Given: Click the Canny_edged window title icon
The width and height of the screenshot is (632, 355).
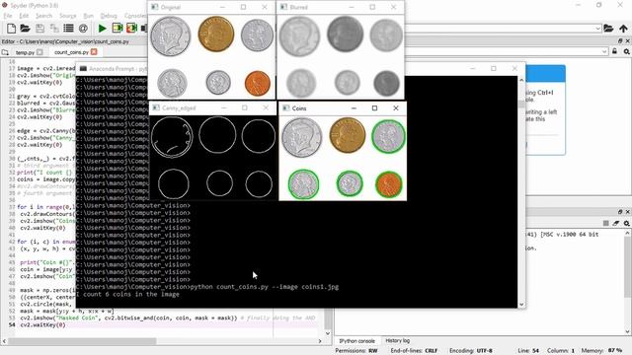Looking at the screenshot, I should [156, 107].
